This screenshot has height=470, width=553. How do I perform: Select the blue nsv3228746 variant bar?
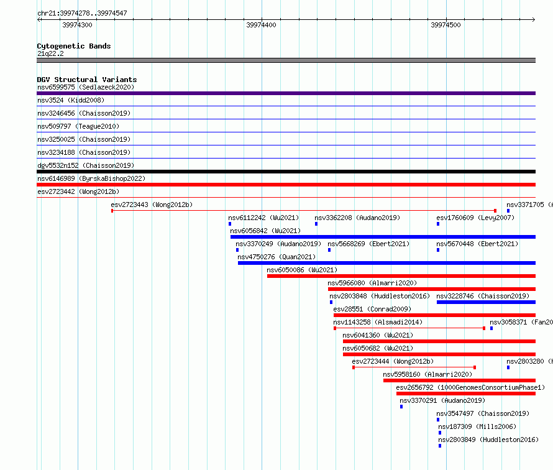point(486,302)
